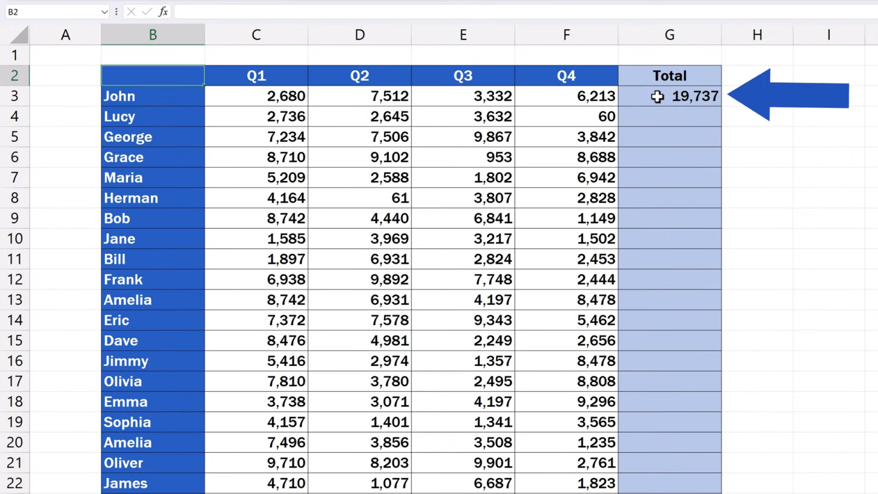Select the cell containing Lucy
Screen dimensions: 878x494
152,116
